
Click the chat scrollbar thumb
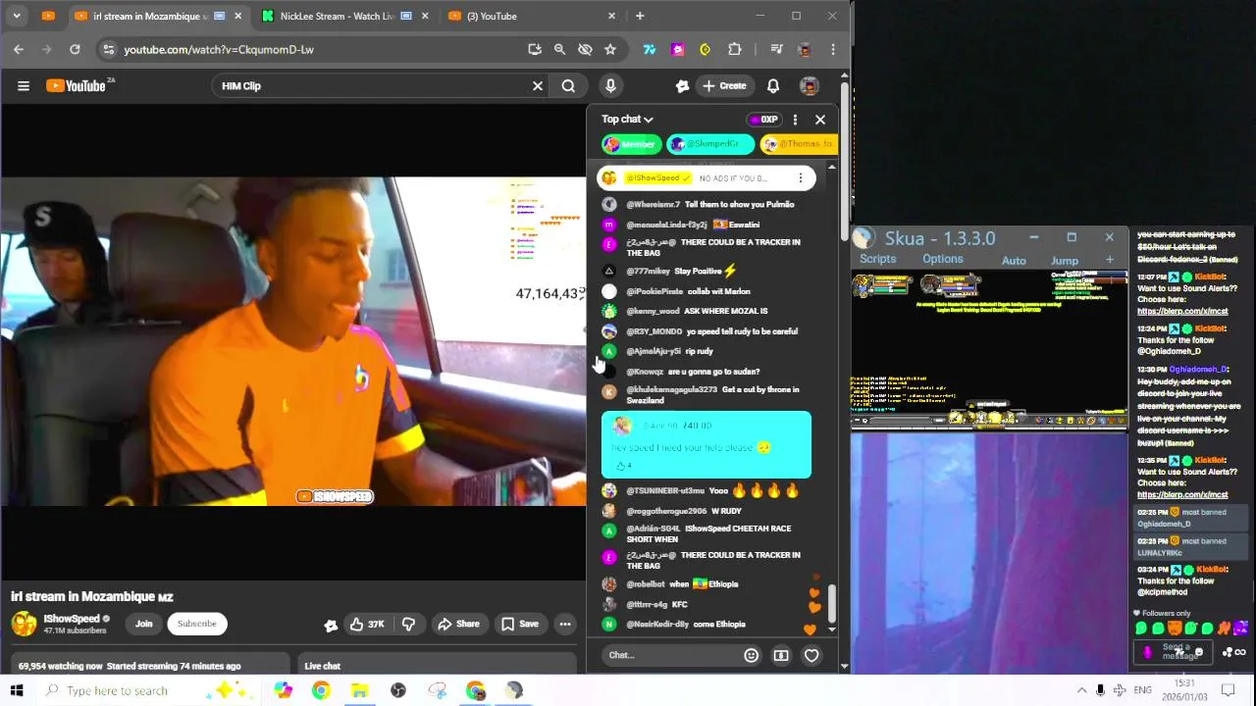pyautogui.click(x=831, y=601)
